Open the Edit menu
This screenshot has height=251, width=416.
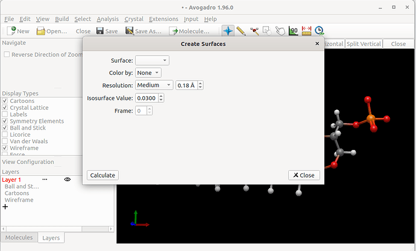pyautogui.click(x=25, y=19)
